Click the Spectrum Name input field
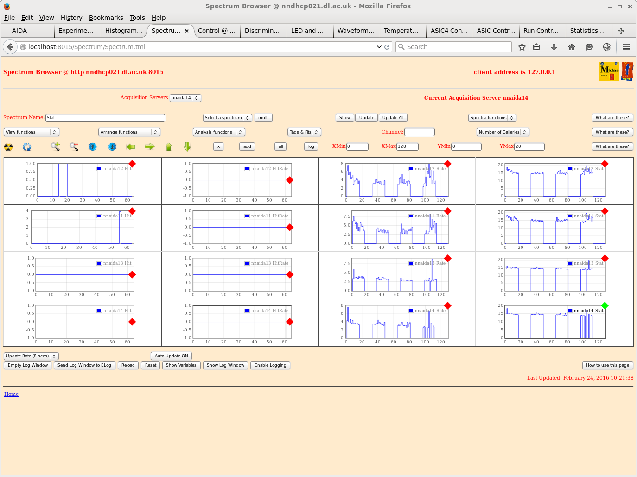This screenshot has width=637, height=477. pos(105,118)
